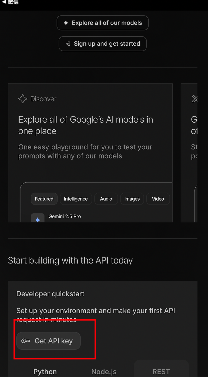The image size is (208, 377).
Task: Switch to the Intelligence tab
Action: tap(76, 199)
